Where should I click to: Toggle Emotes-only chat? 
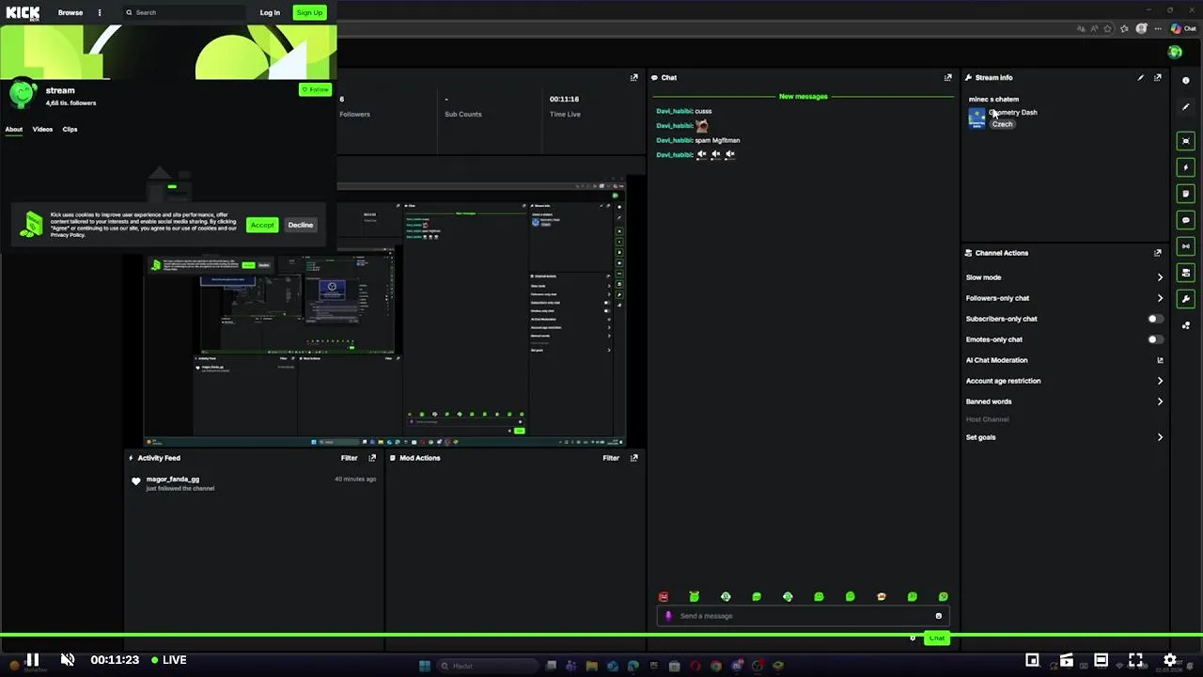coord(1155,339)
